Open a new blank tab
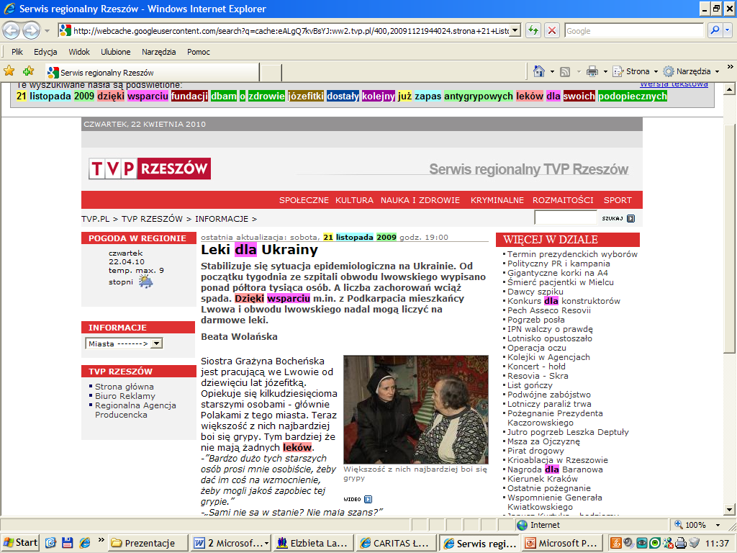 (271, 73)
